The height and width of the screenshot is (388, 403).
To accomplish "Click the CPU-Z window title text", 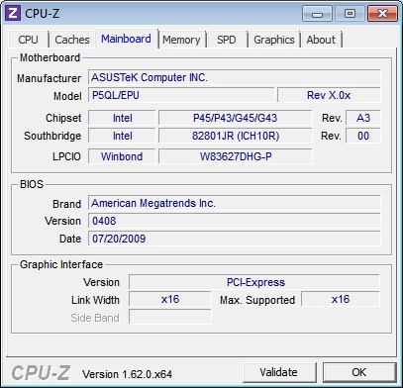I will pyautogui.click(x=43, y=14).
